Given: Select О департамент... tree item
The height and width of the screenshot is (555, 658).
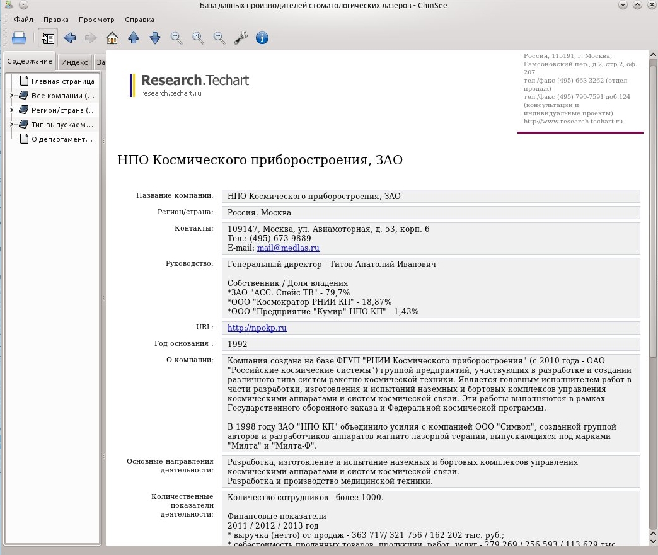Looking at the screenshot, I should [62, 139].
